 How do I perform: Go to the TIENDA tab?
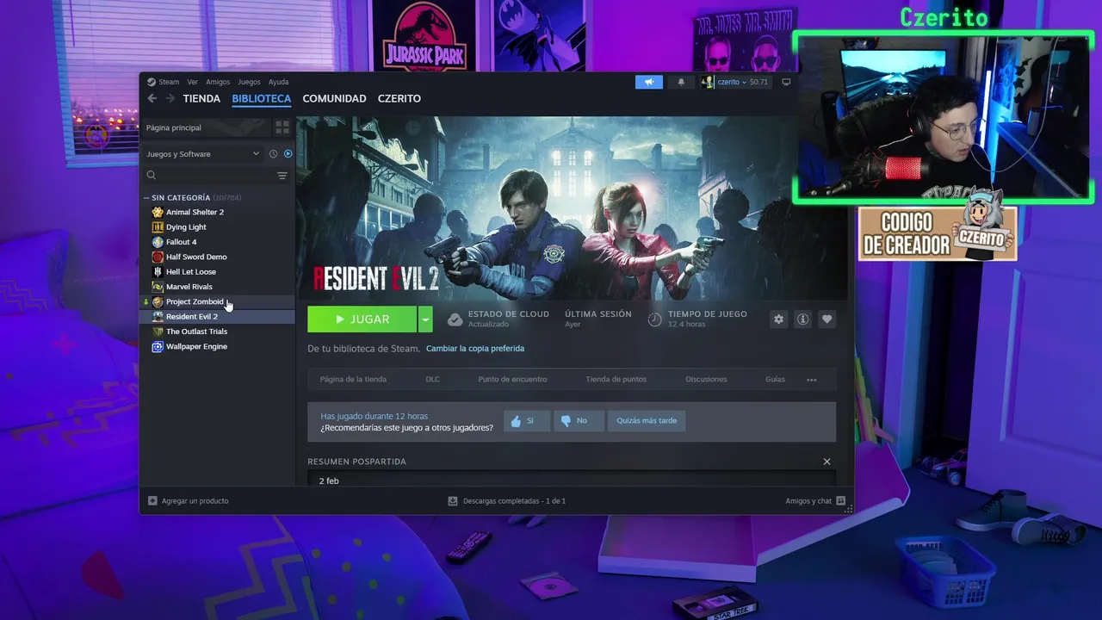(x=201, y=98)
